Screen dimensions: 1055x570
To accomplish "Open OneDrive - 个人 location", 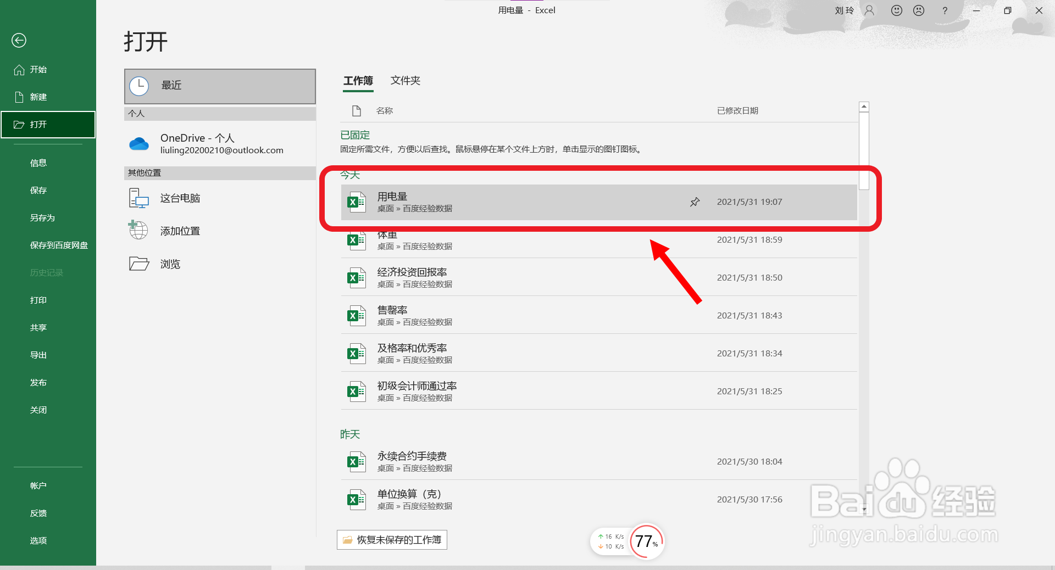I will tap(220, 143).
